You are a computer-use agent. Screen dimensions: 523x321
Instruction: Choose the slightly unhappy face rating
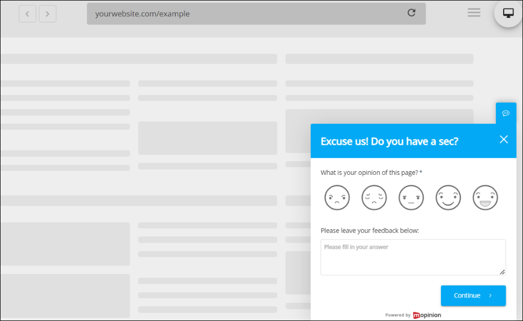[374, 197]
